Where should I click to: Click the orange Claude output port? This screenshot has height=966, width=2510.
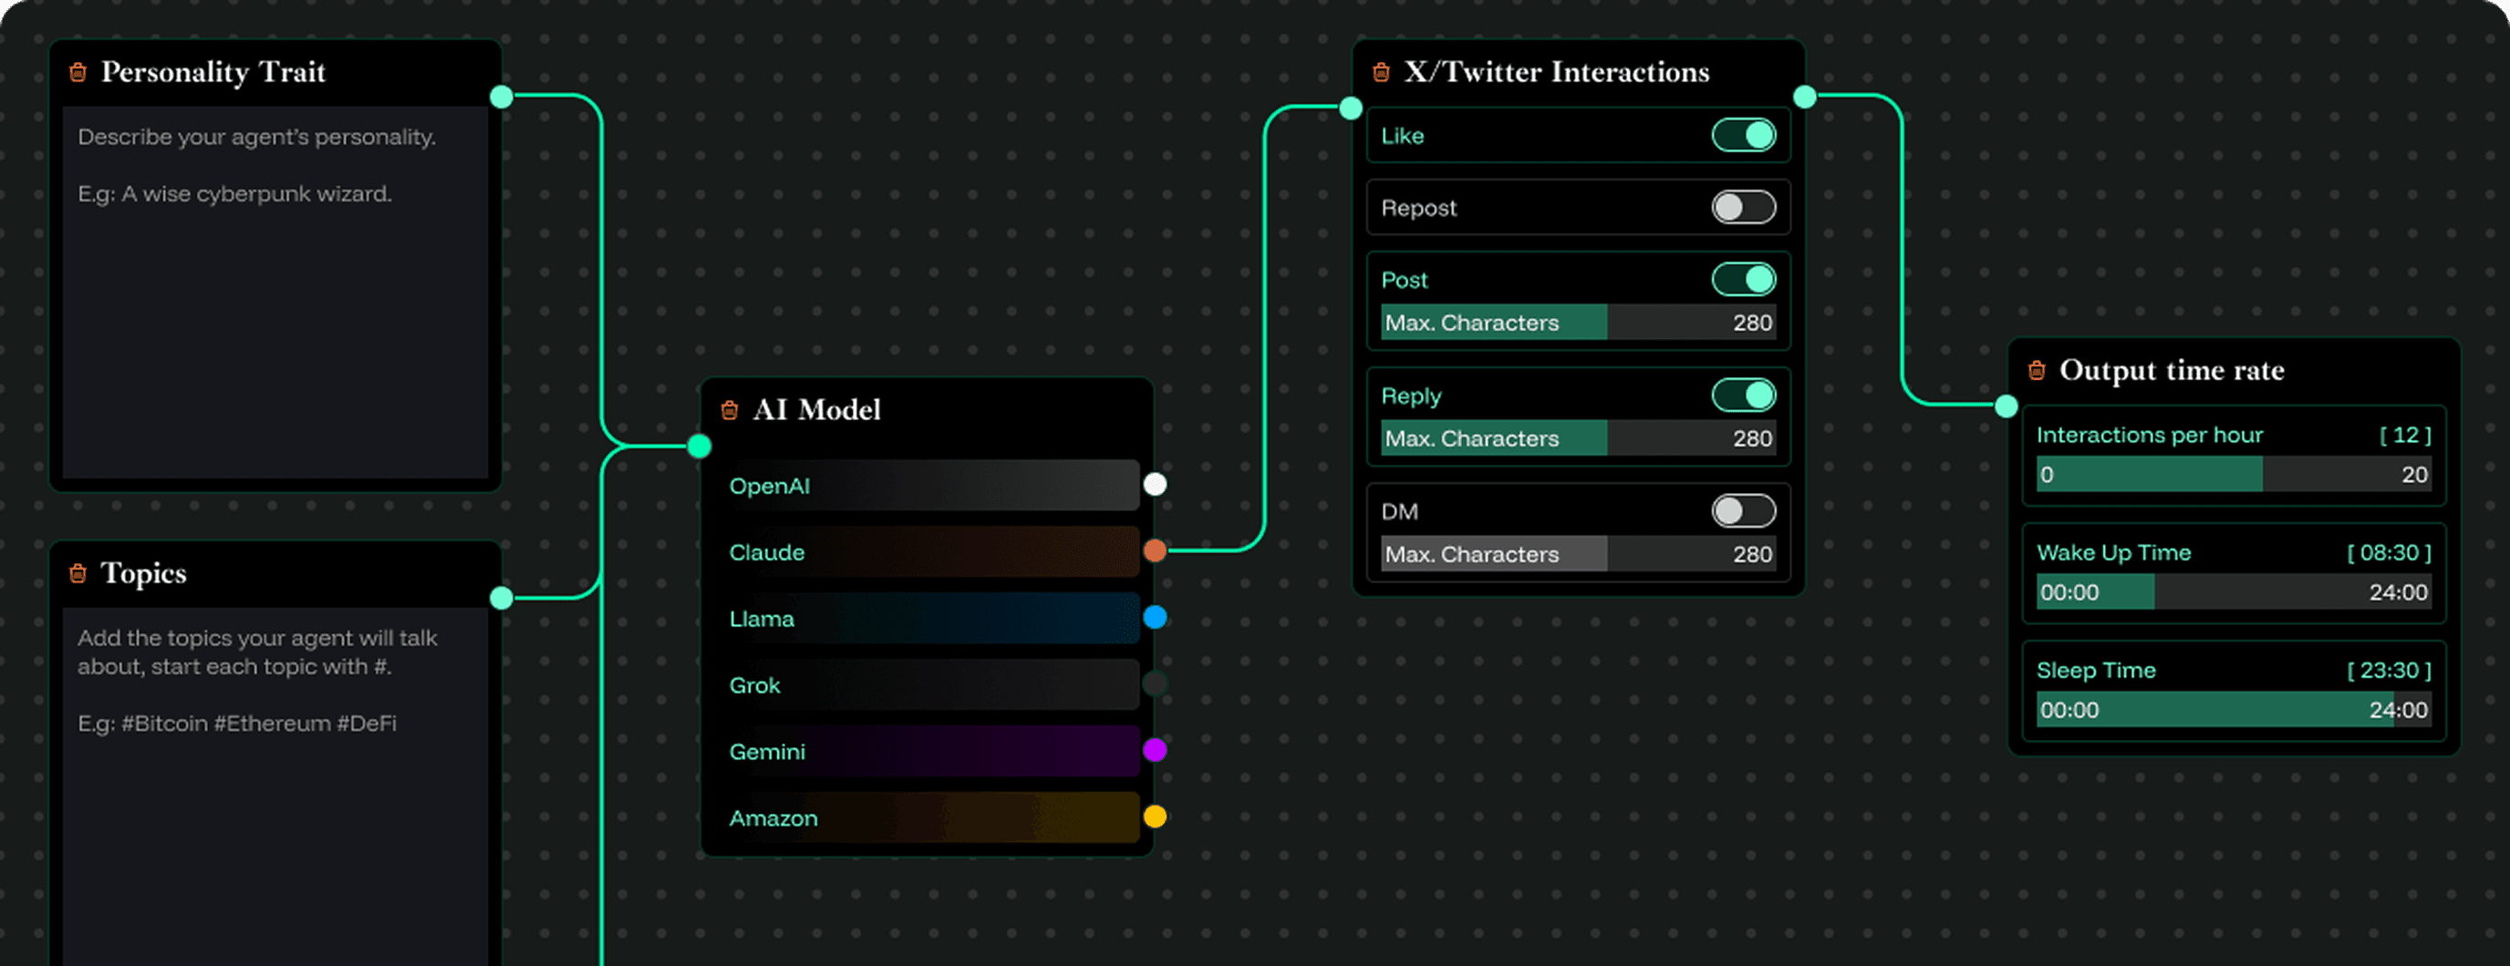1155,551
